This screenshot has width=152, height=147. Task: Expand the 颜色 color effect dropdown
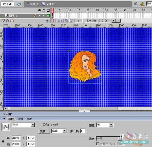pos(111,125)
